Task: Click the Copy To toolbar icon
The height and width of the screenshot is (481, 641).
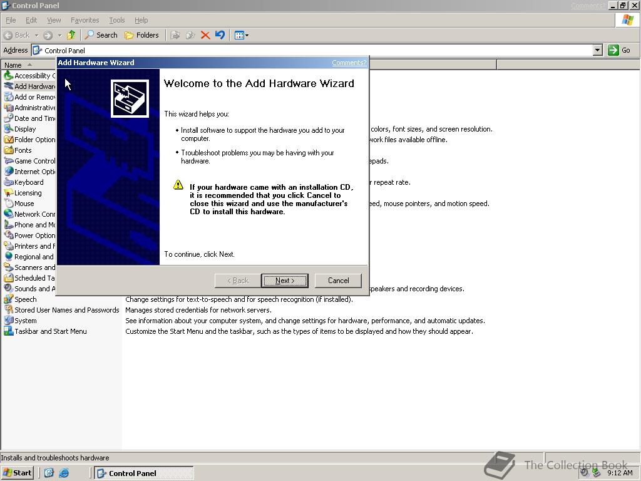Action: 190,35
